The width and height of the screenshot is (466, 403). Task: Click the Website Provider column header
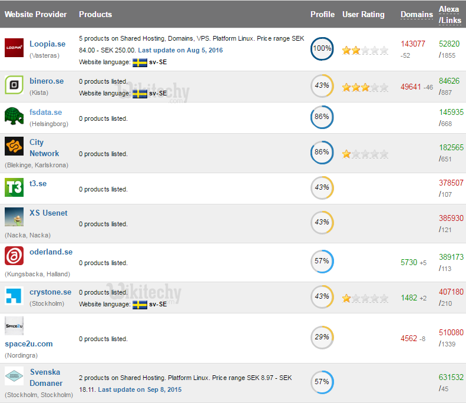point(36,14)
